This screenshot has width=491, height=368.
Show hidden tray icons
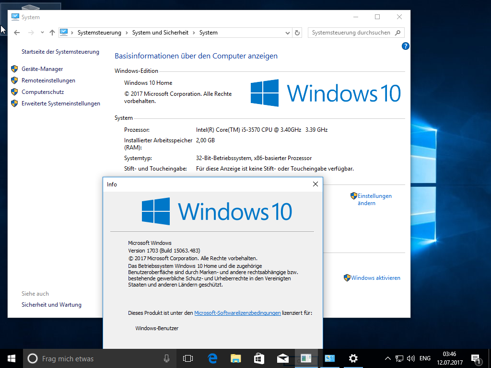pyautogui.click(x=387, y=358)
